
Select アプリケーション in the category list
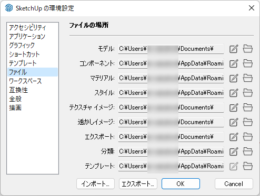tap(33, 37)
